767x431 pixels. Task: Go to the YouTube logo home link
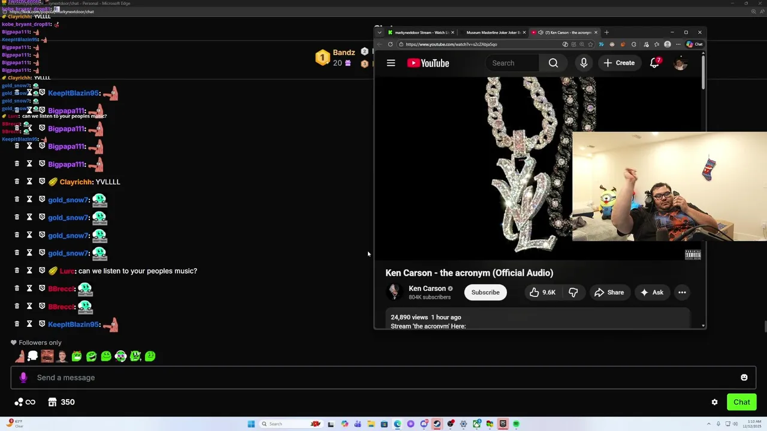[428, 63]
